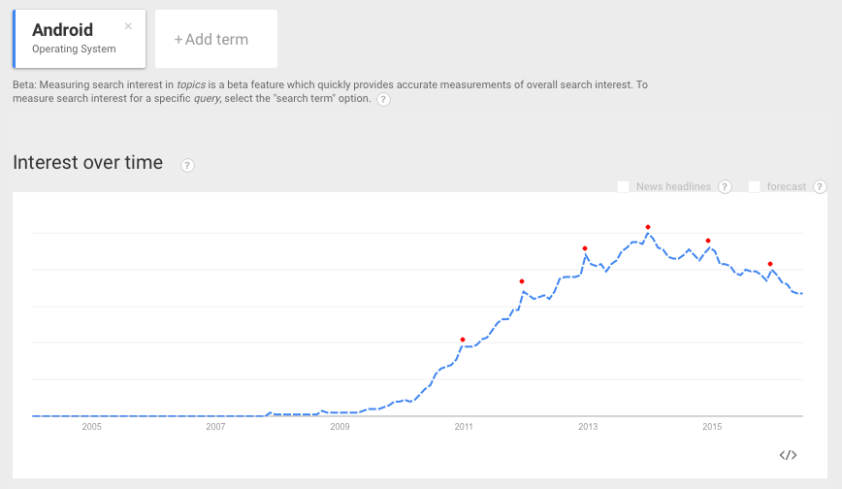This screenshot has width=842, height=489.
Task: Open help icon beside Interest over time
Action: 188,165
